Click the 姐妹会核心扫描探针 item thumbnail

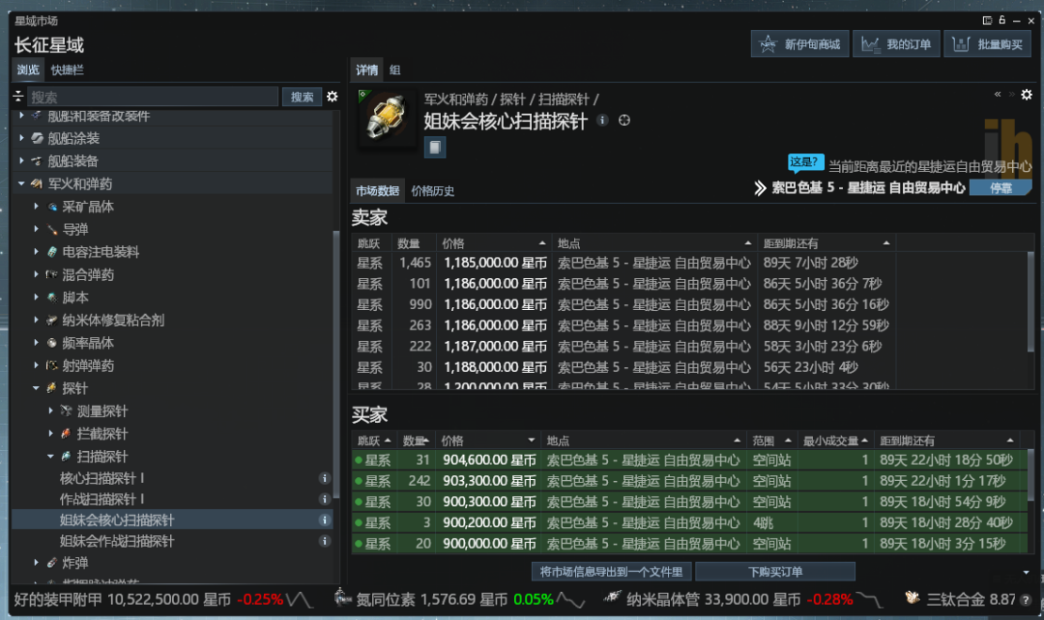[x=388, y=119]
